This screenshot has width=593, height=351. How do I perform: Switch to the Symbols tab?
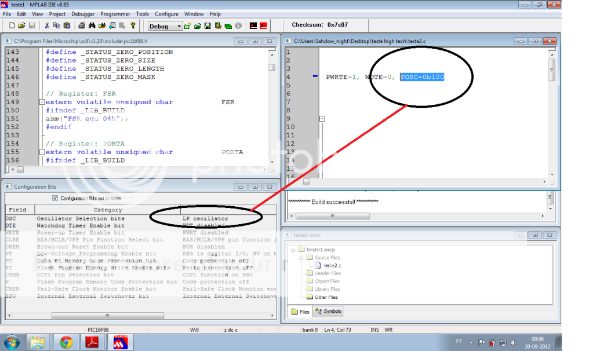click(x=328, y=312)
